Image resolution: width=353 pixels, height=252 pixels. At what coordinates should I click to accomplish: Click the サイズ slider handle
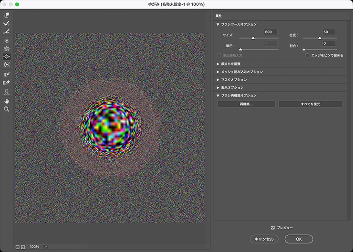coord(253,38)
